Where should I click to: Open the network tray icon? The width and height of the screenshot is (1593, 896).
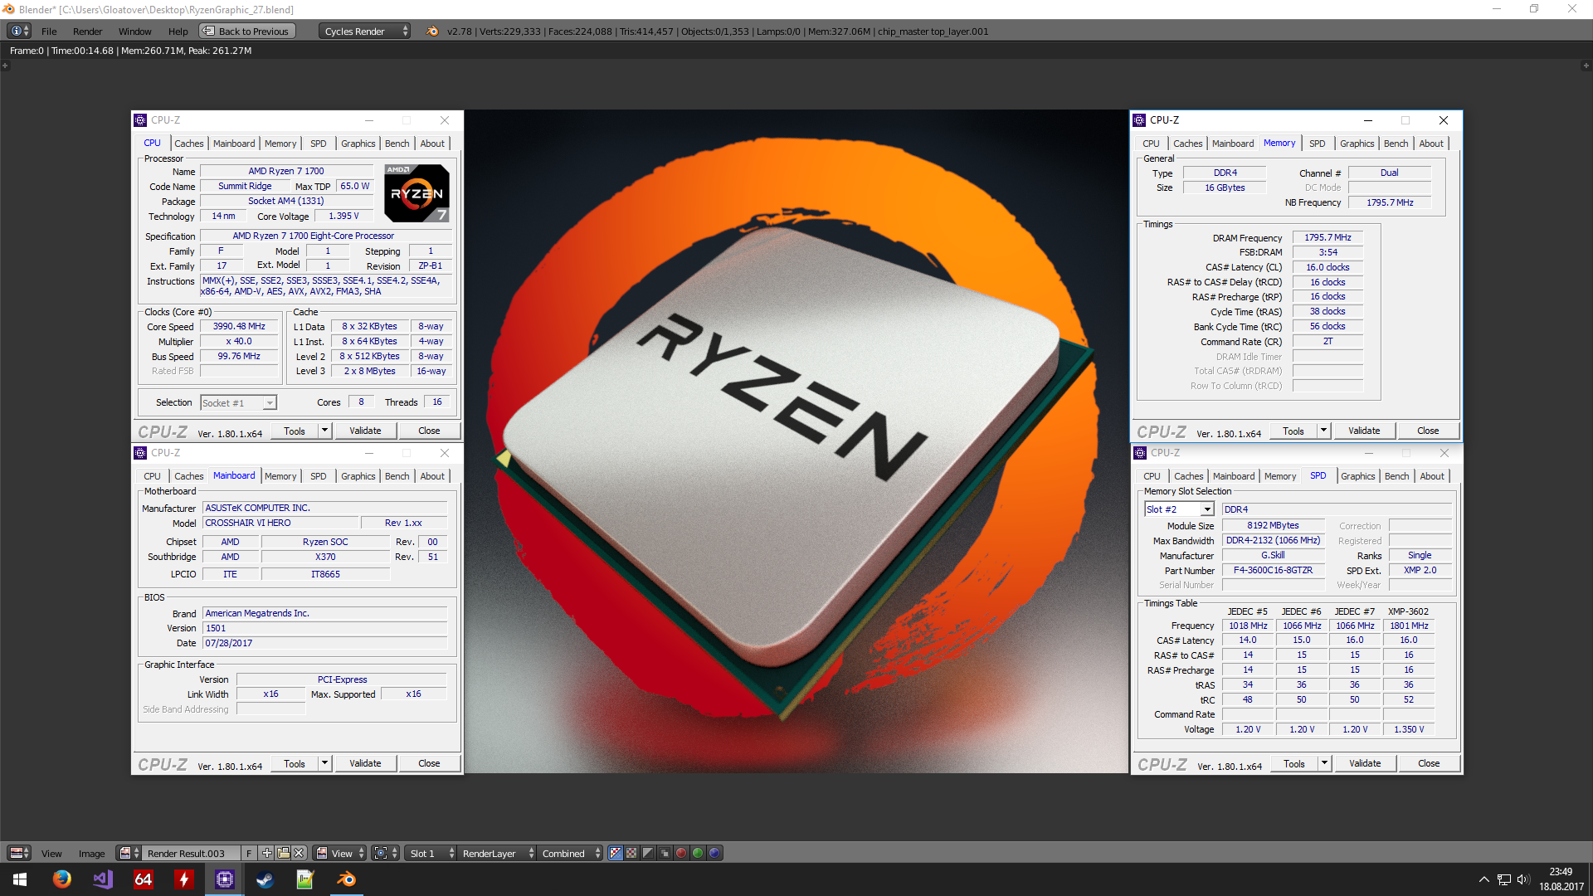(x=1503, y=879)
